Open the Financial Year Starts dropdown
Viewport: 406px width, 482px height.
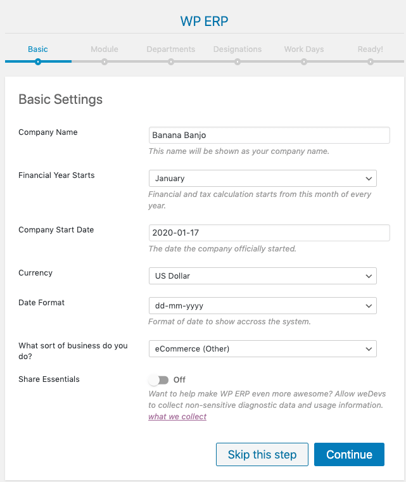[263, 178]
